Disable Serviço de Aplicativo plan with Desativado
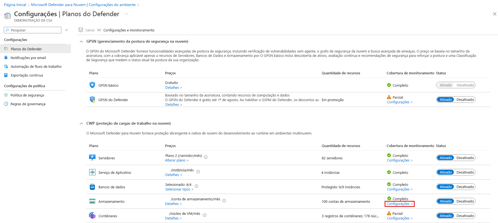 tap(465, 172)
